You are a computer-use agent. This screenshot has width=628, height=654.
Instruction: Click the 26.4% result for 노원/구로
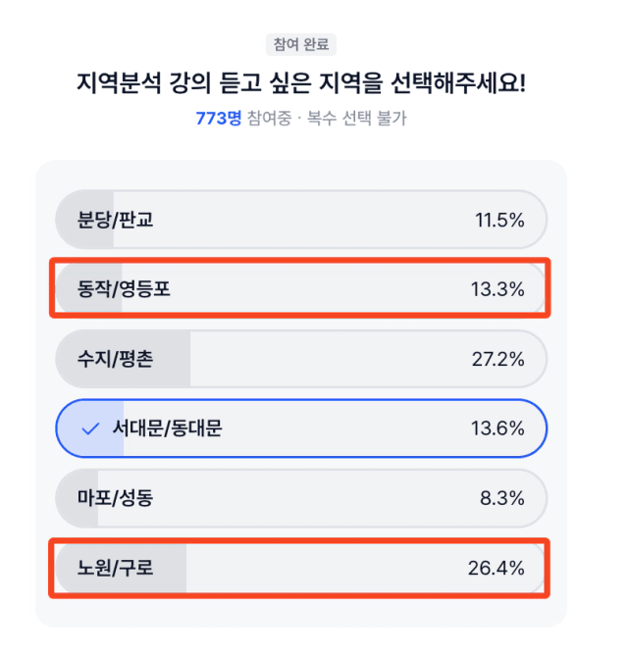tap(497, 568)
